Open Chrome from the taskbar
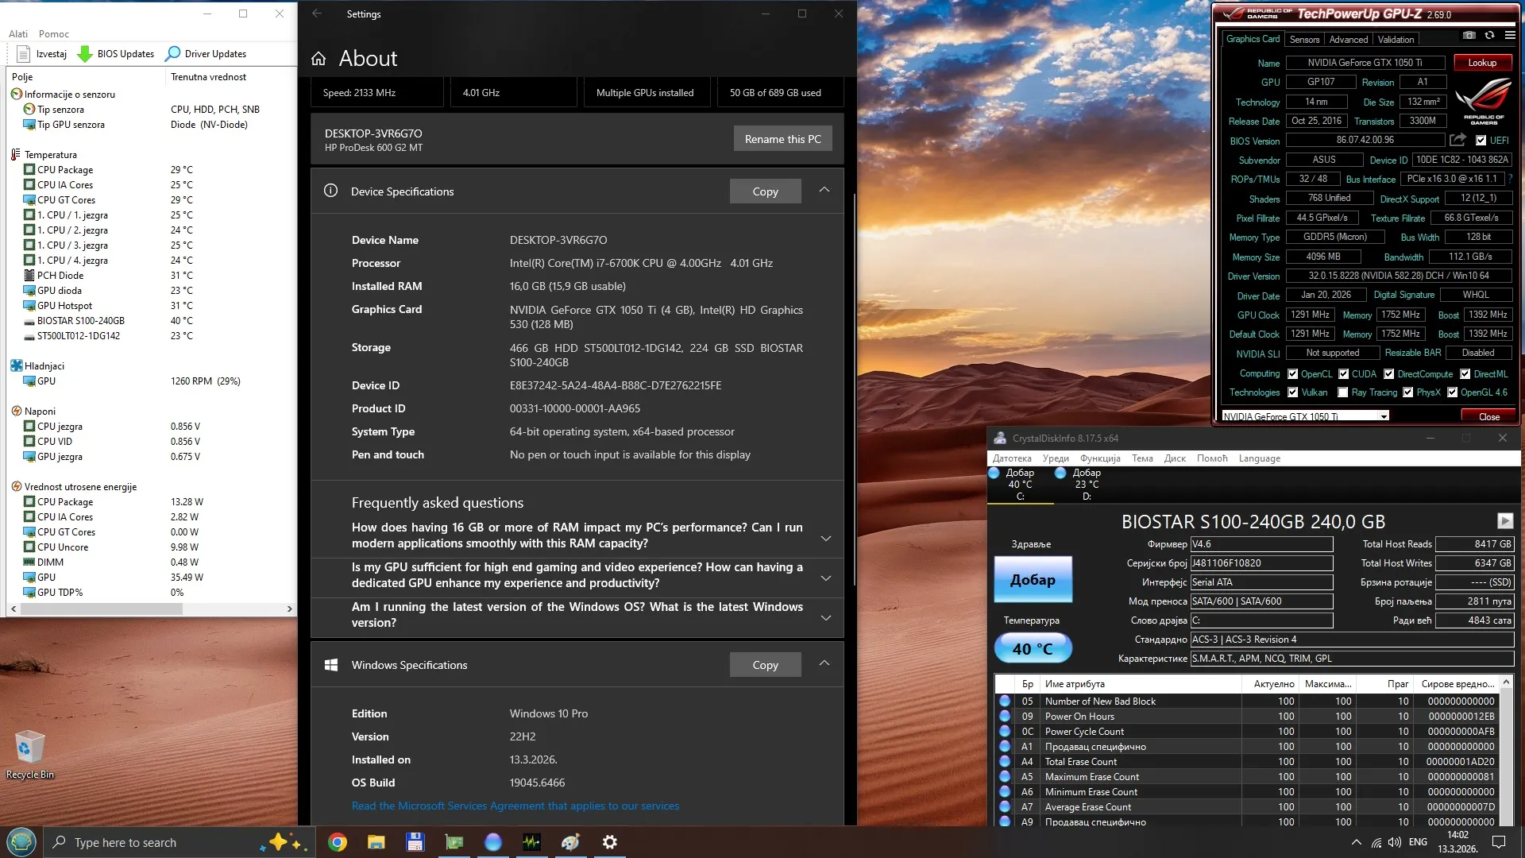 point(338,842)
